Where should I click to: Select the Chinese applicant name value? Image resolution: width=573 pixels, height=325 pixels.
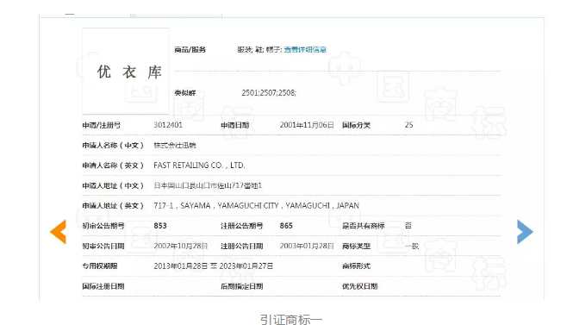175,146
